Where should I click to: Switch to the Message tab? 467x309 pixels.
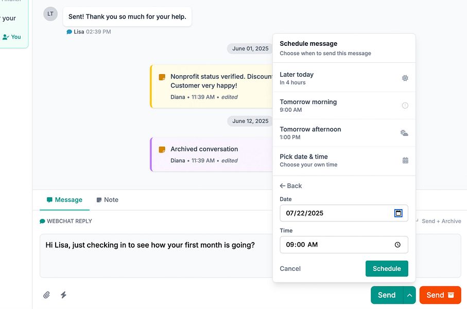[64, 200]
